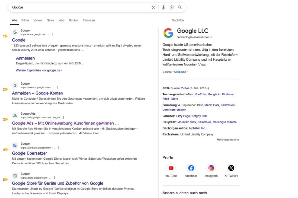Screen dimensions: 298x198
Task: Open Google Store für Geräte result
Action: tap(58, 183)
